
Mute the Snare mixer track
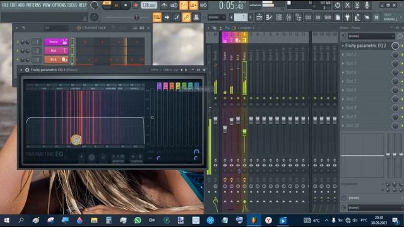pos(225,98)
